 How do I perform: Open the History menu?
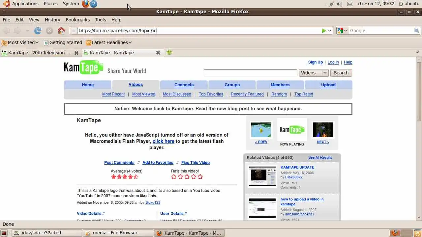(52, 20)
